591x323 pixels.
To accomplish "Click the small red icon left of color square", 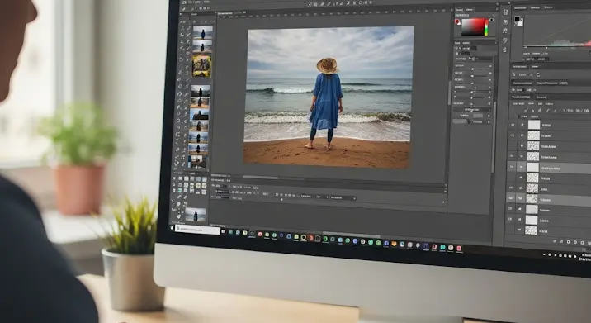I will tap(457, 21).
